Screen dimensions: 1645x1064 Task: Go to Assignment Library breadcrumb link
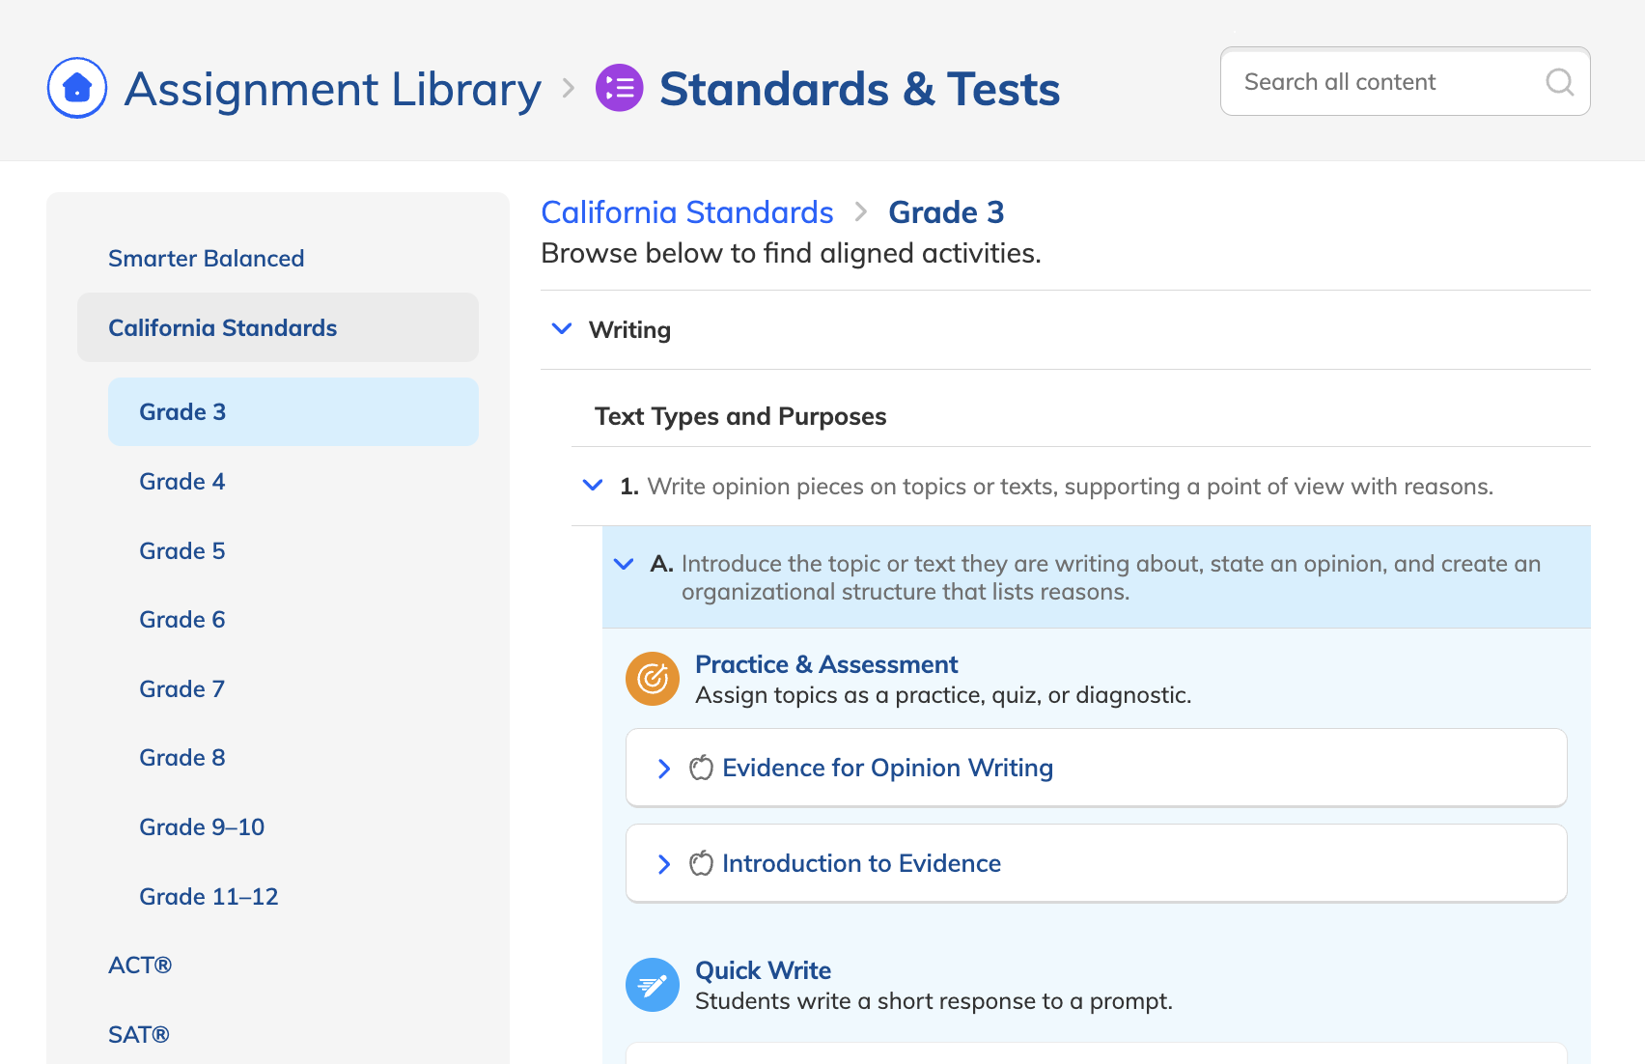pos(333,89)
